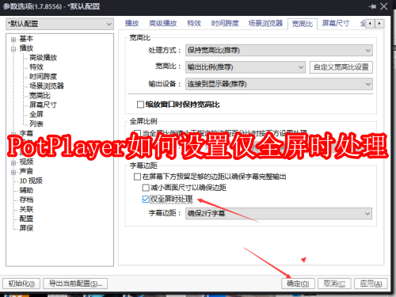
Task: Select 高级播放 in the tree
Action: [43, 58]
